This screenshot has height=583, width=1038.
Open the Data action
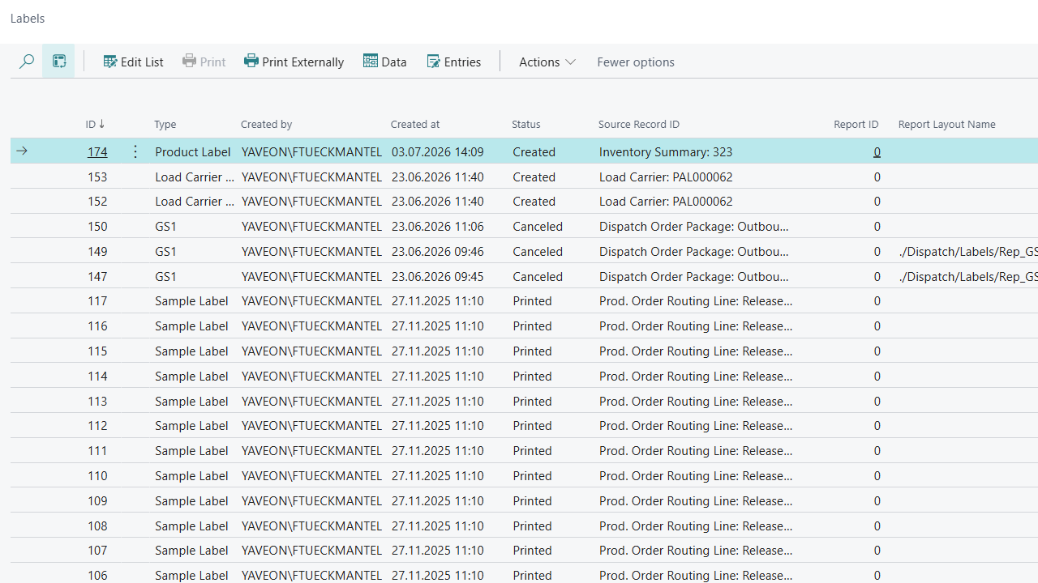(x=385, y=62)
